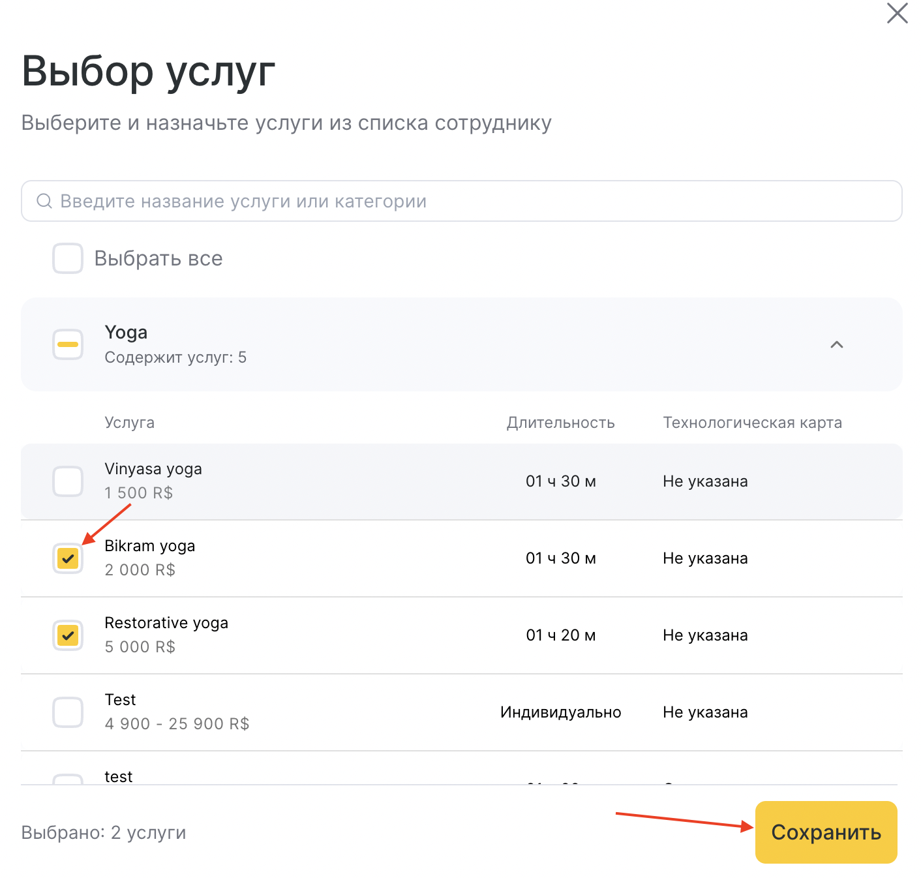The width and height of the screenshot is (921, 878).
Task: Click the Vinyasa yoga service name
Action: (153, 469)
